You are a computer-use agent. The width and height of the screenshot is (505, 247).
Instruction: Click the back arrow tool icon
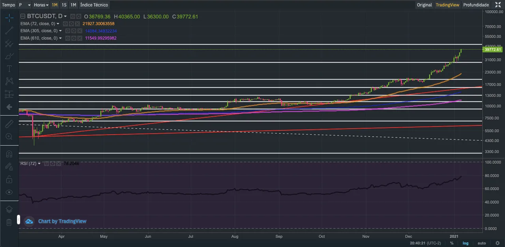pos(9,107)
